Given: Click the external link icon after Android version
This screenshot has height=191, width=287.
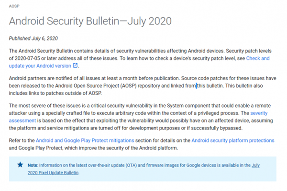Looking at the screenshot, I should click(x=75, y=65).
